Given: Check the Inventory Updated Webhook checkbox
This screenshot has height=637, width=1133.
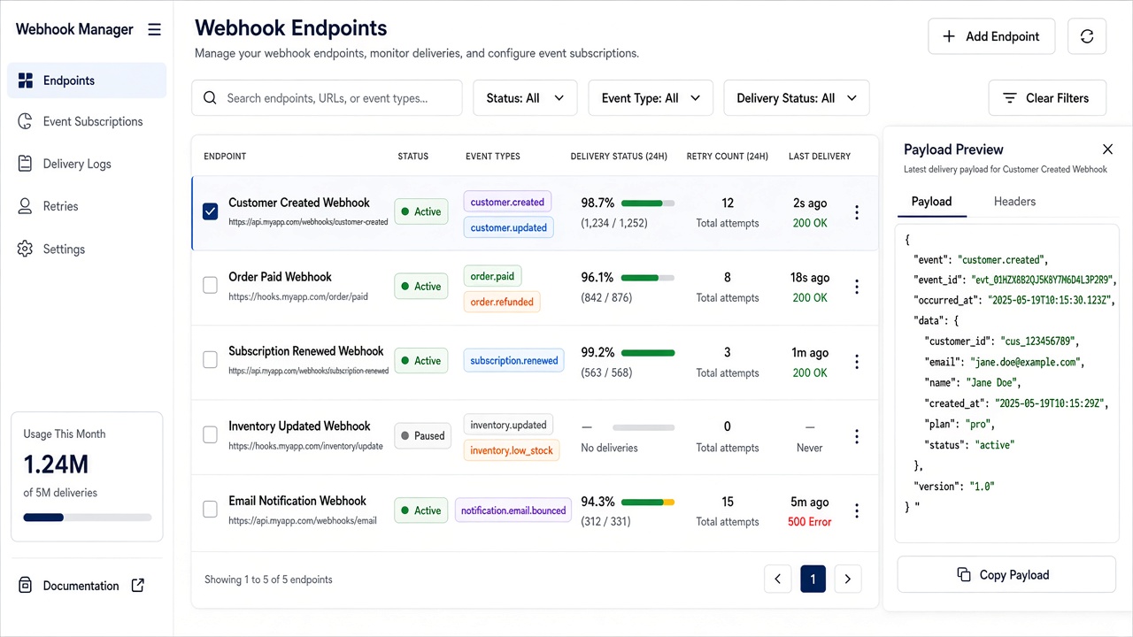Looking at the screenshot, I should [210, 434].
